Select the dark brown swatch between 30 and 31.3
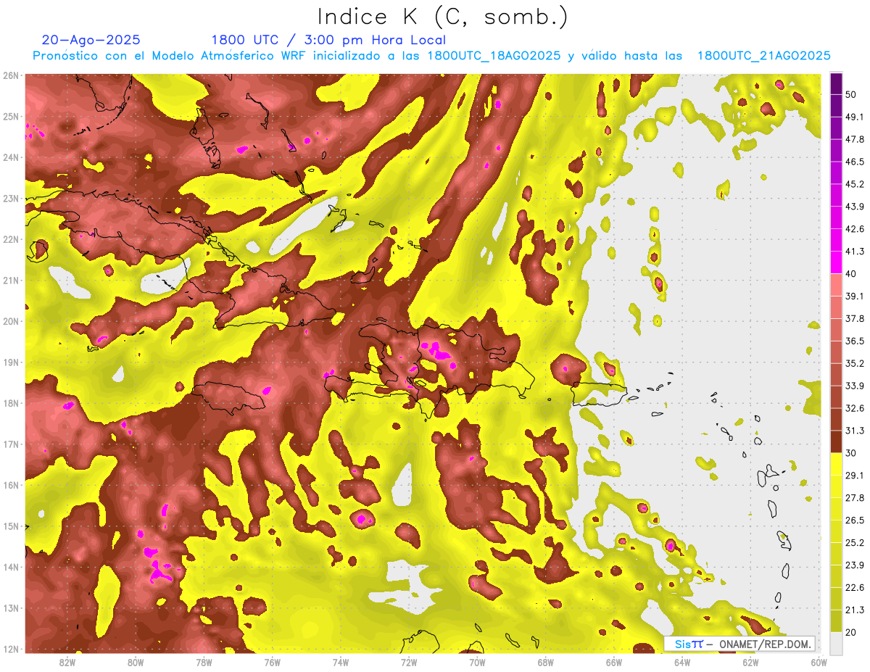The image size is (870, 672). click(x=836, y=441)
